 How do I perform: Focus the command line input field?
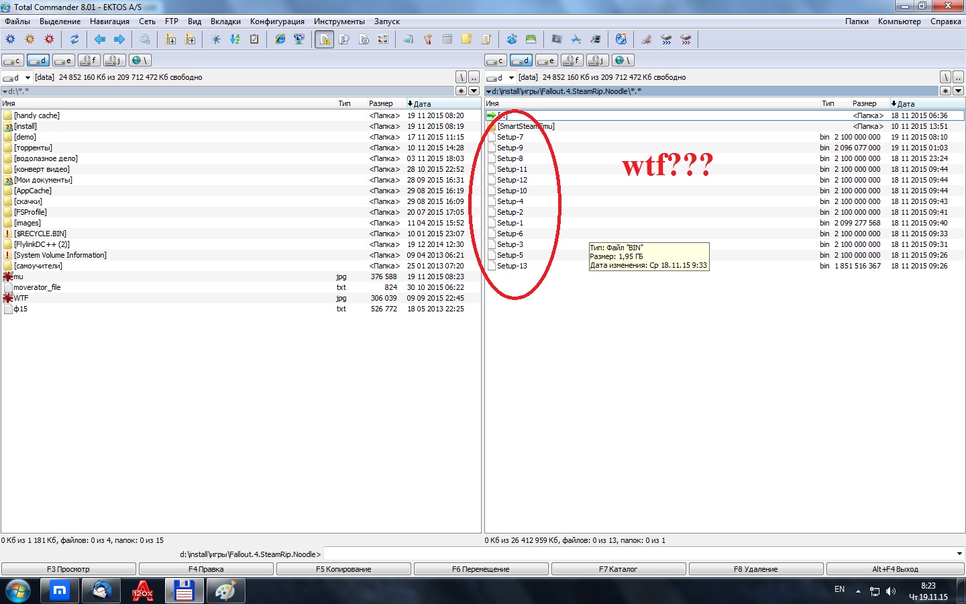(x=643, y=554)
